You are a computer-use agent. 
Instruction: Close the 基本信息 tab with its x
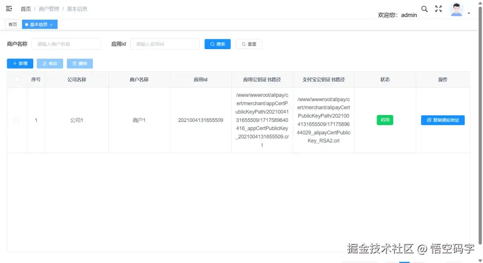(x=51, y=25)
